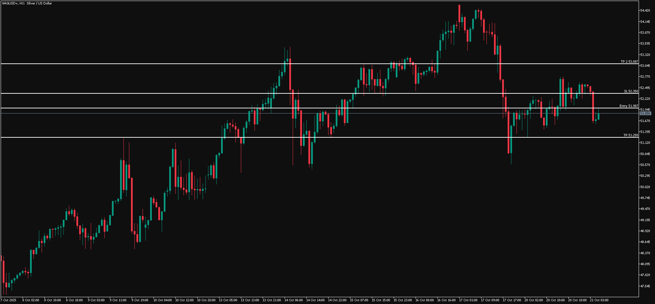The height and width of the screenshot is (304, 655).
Task: Click the 16 Oct 16:00 time label
Action: pyautogui.click(x=446, y=300)
